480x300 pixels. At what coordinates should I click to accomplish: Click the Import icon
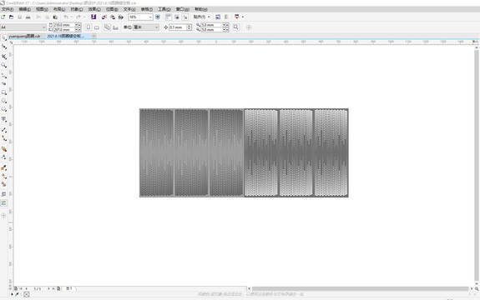(104, 17)
